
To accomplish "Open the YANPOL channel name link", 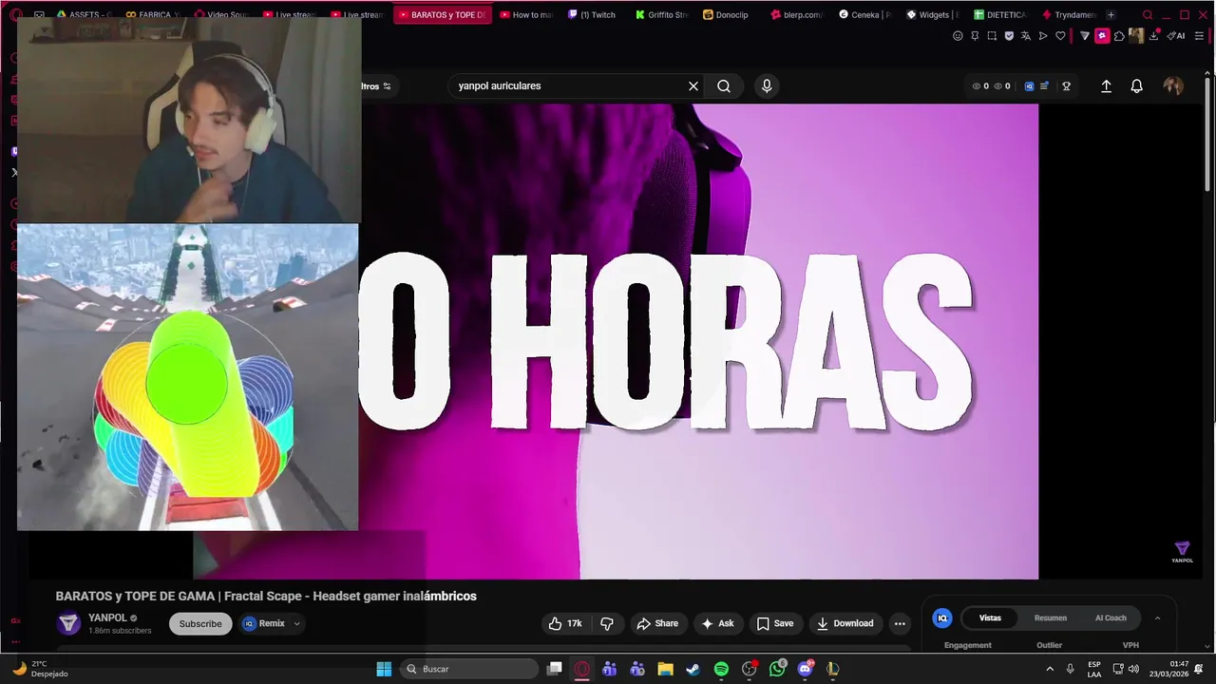I will tap(107, 617).
